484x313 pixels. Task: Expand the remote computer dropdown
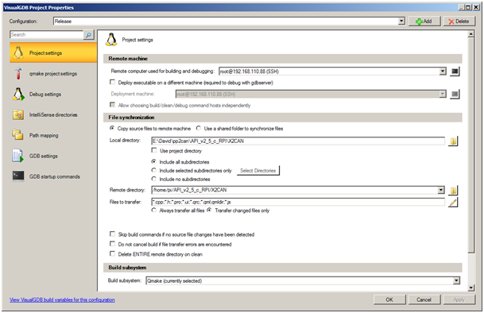pos(443,71)
